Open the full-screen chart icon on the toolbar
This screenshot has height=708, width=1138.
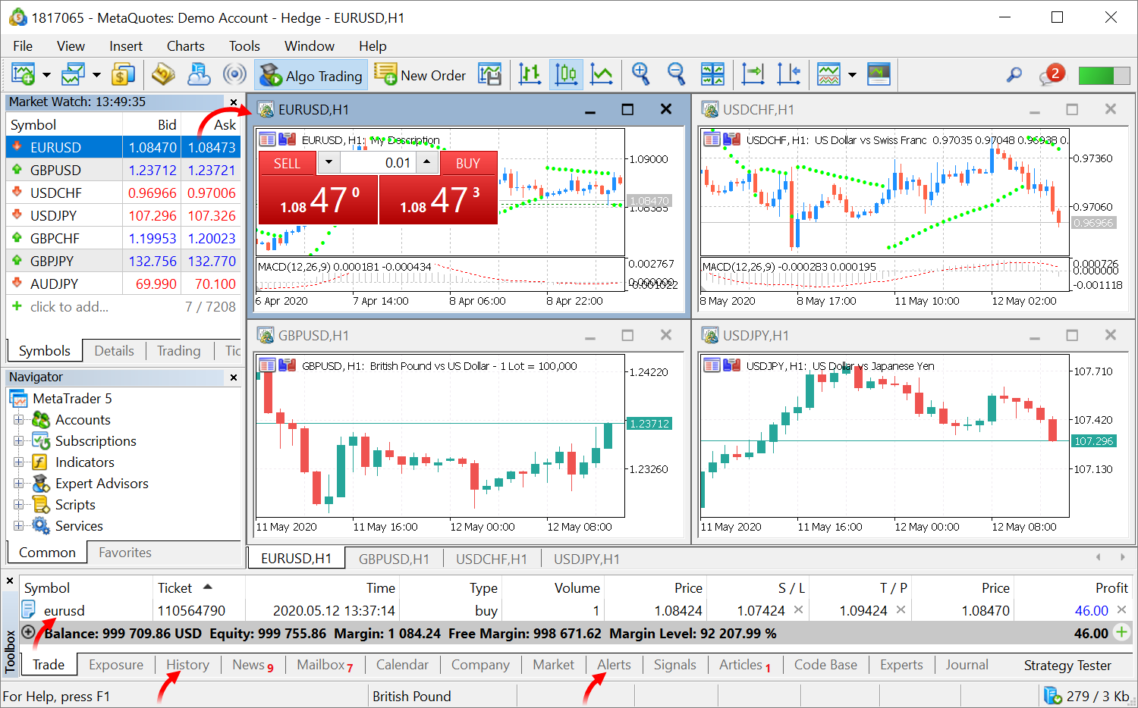click(x=878, y=74)
